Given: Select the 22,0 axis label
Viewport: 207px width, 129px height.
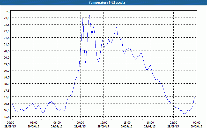Looking at the screenshot, I should click(7, 31).
